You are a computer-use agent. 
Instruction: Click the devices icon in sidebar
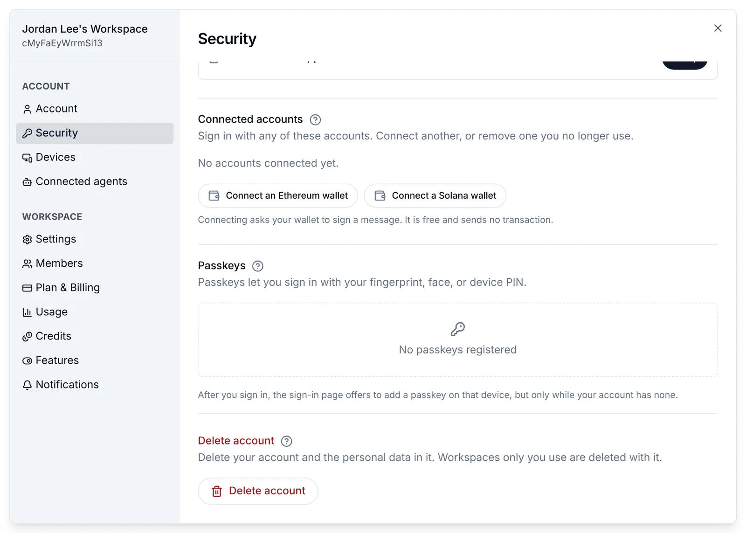28,158
